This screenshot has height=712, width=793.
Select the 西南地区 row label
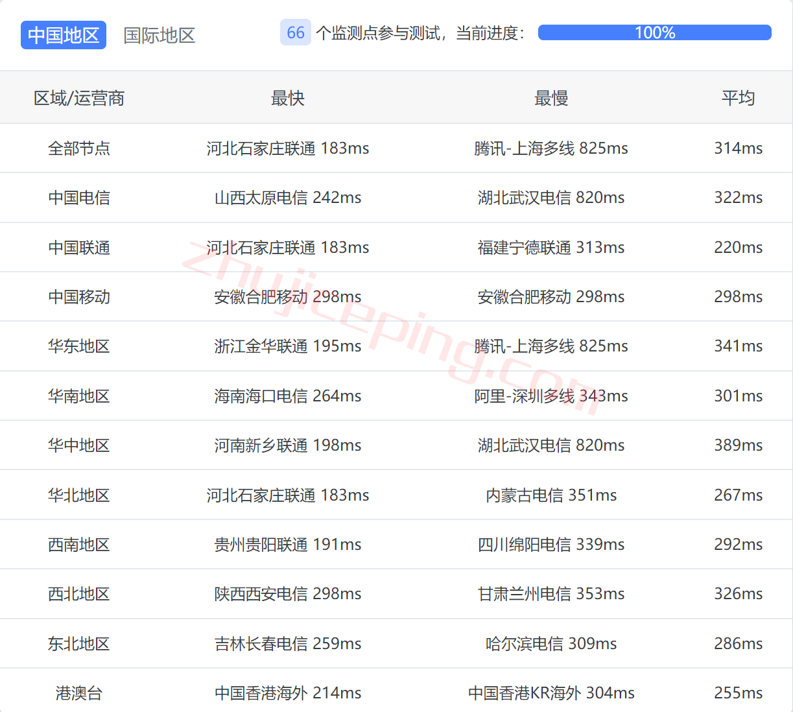tap(79, 544)
